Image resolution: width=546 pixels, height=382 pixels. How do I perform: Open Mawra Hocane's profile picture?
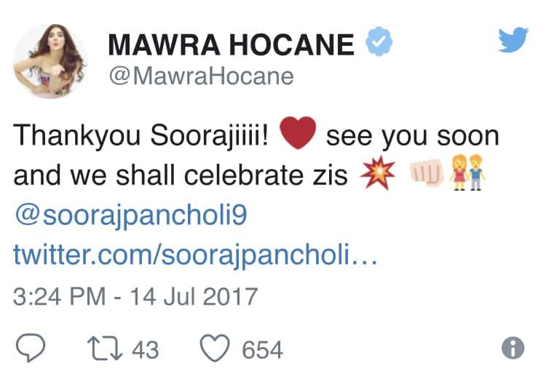pyautogui.click(x=50, y=61)
